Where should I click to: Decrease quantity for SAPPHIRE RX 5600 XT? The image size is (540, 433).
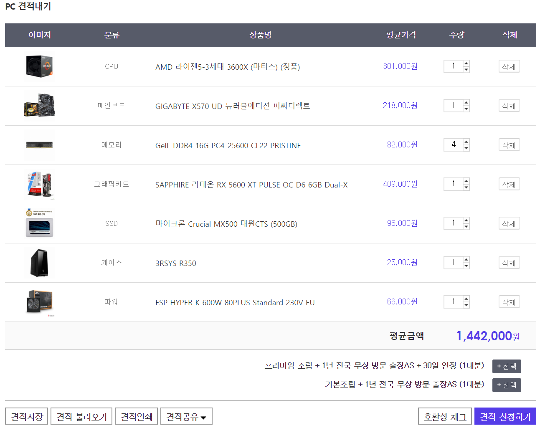coord(466,187)
